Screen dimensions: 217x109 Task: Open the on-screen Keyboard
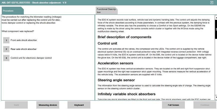[79, 105]
